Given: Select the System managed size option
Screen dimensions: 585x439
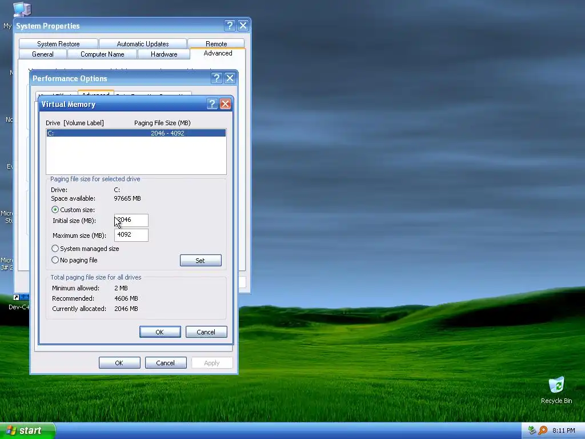Looking at the screenshot, I should (55, 248).
